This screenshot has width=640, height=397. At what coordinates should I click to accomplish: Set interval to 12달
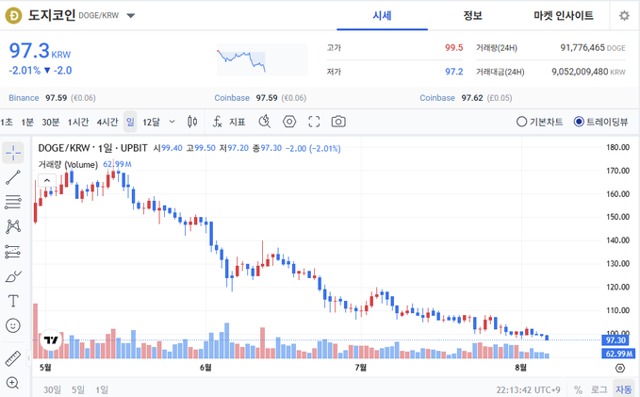click(152, 122)
